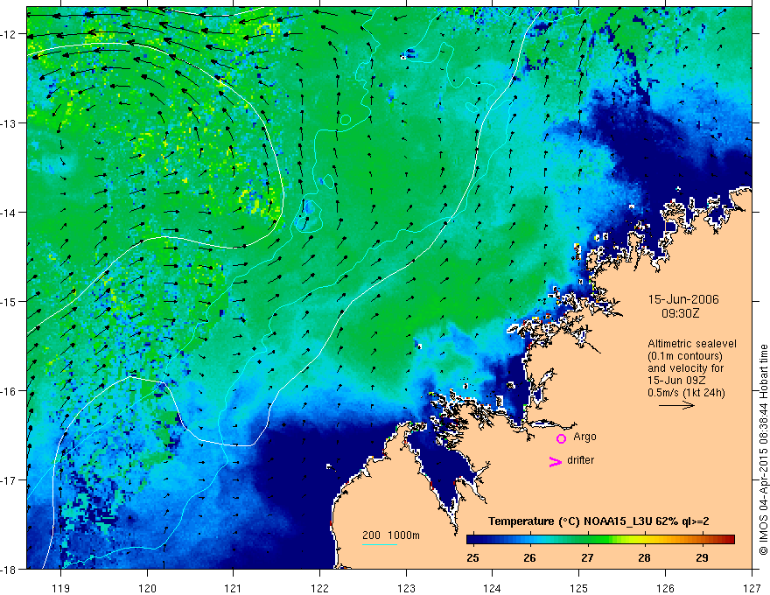Screen dimensions: 770x595
Task: Click latitude axis label -18
Action: (9, 570)
